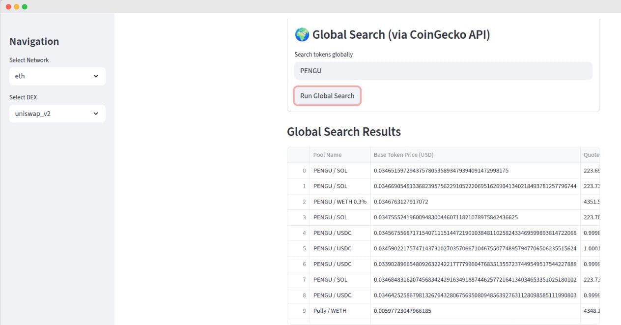The height and width of the screenshot is (325, 621).
Task: Click the Navigation heading in the sidebar
Action: coord(34,41)
